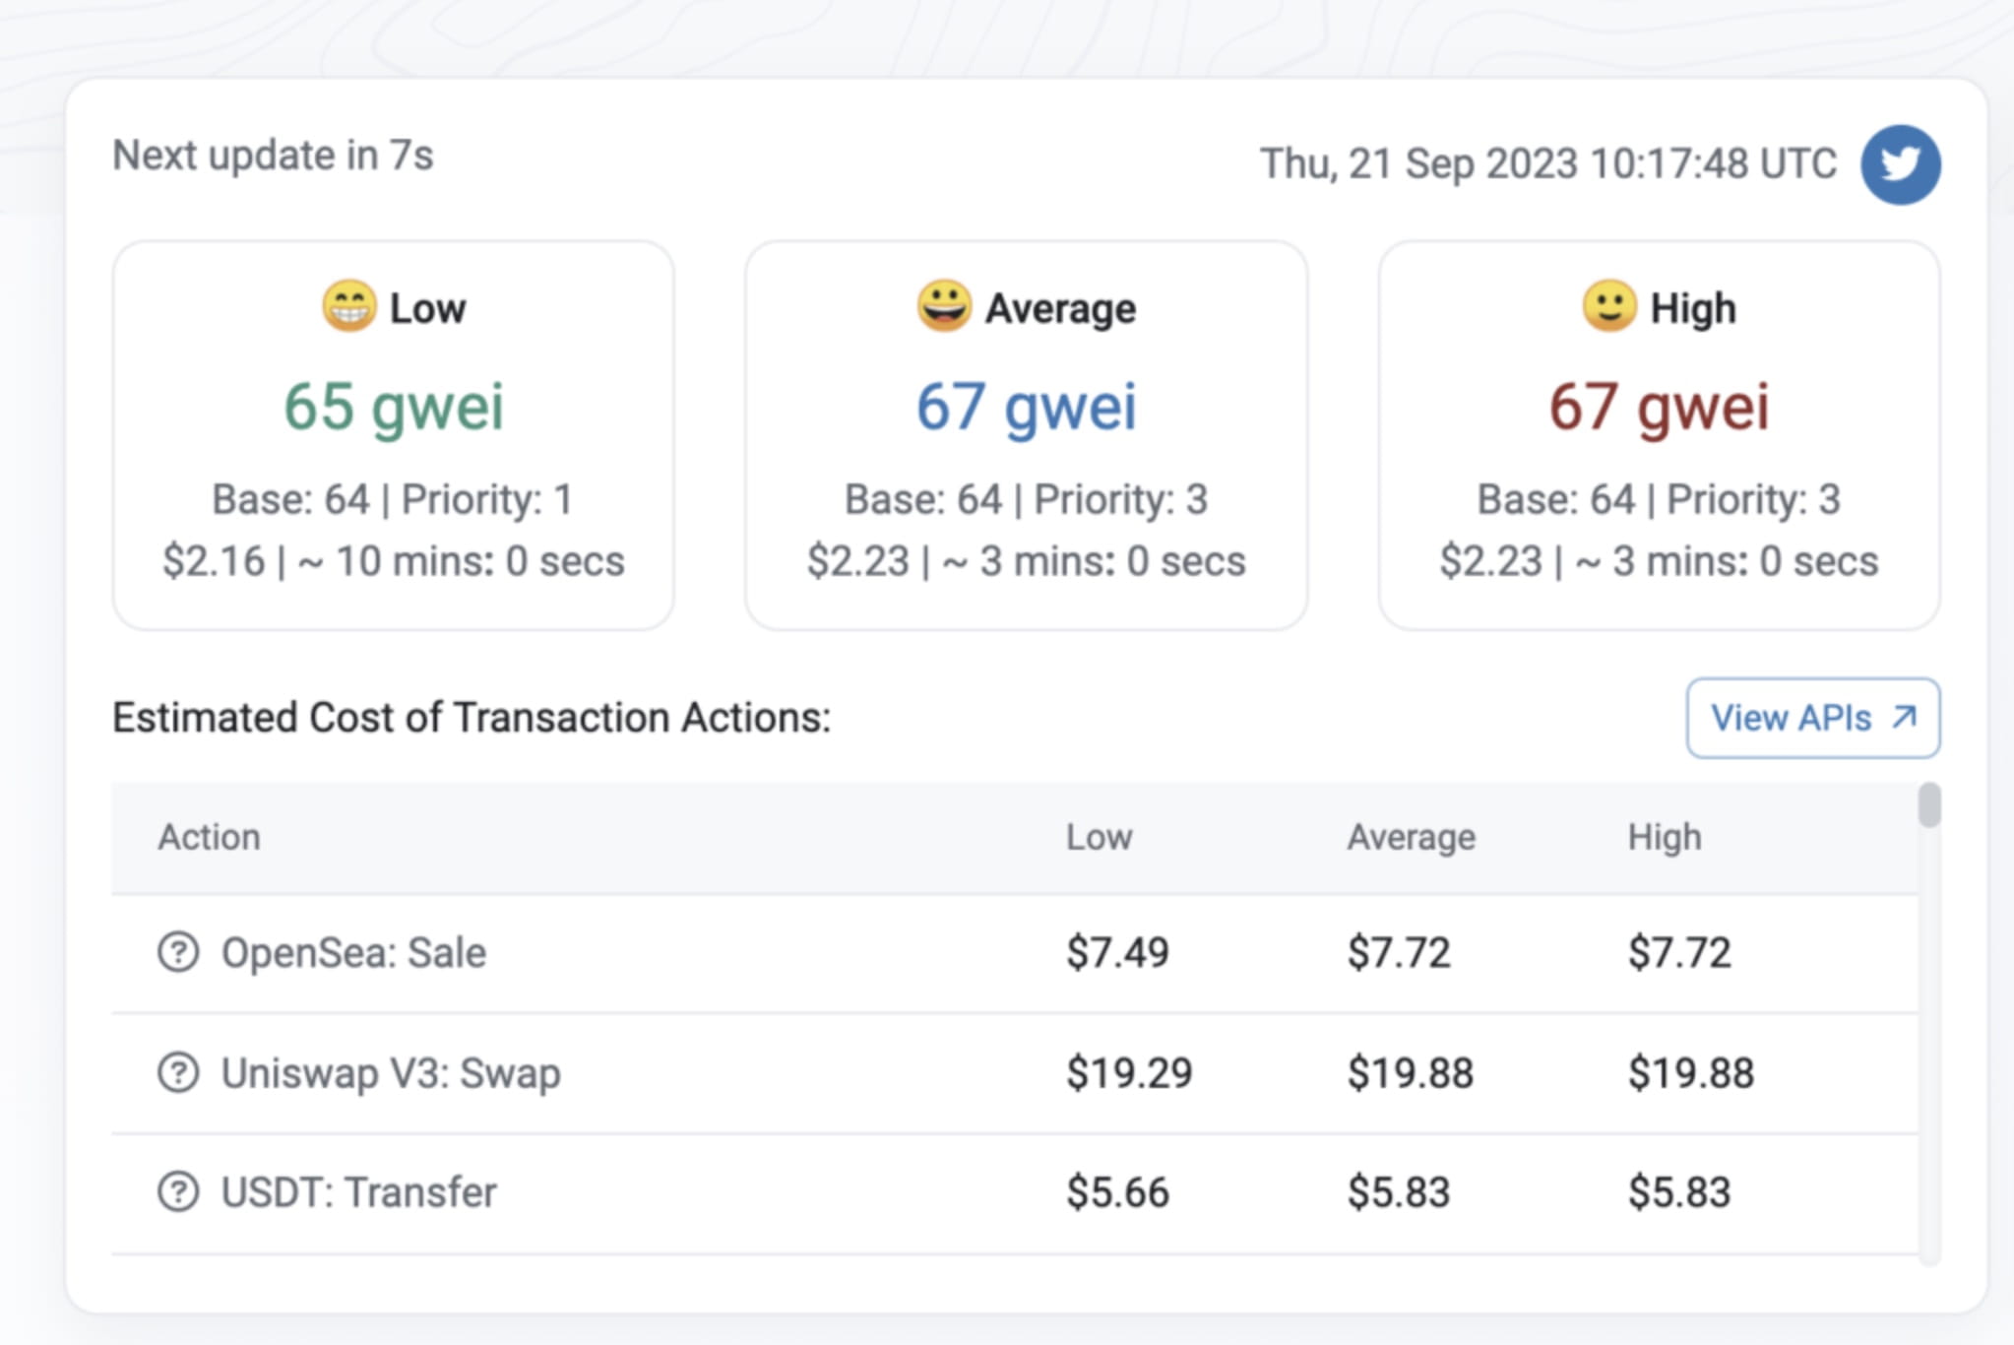The image size is (2014, 1345).
Task: Click the external-link arrow beside View APIs
Action: point(1902,718)
